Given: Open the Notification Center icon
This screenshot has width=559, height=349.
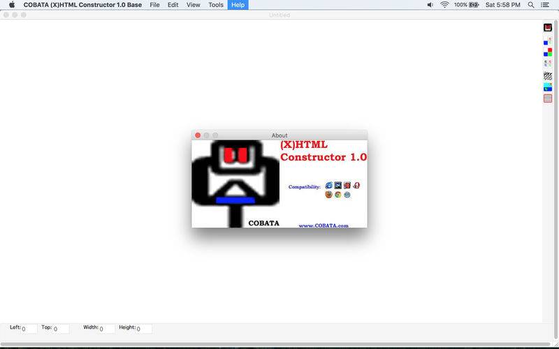Looking at the screenshot, I should click(x=545, y=5).
